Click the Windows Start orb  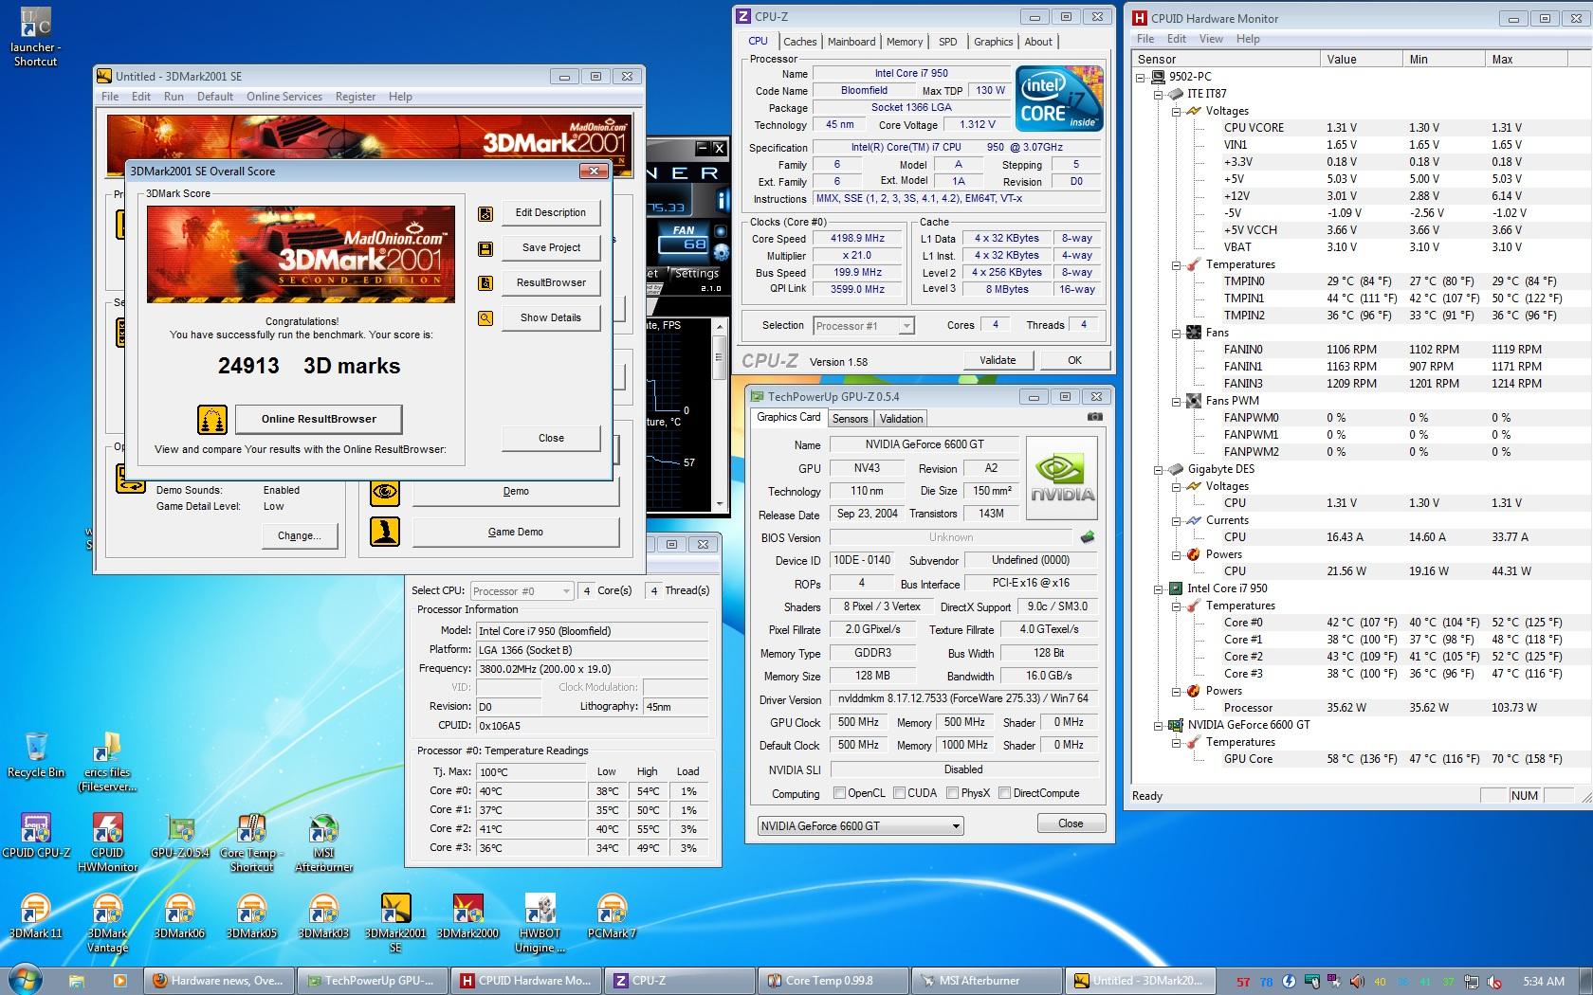[x=26, y=978]
